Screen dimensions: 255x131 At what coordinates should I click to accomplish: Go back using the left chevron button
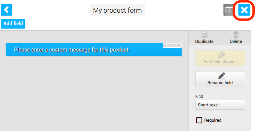click(x=7, y=10)
